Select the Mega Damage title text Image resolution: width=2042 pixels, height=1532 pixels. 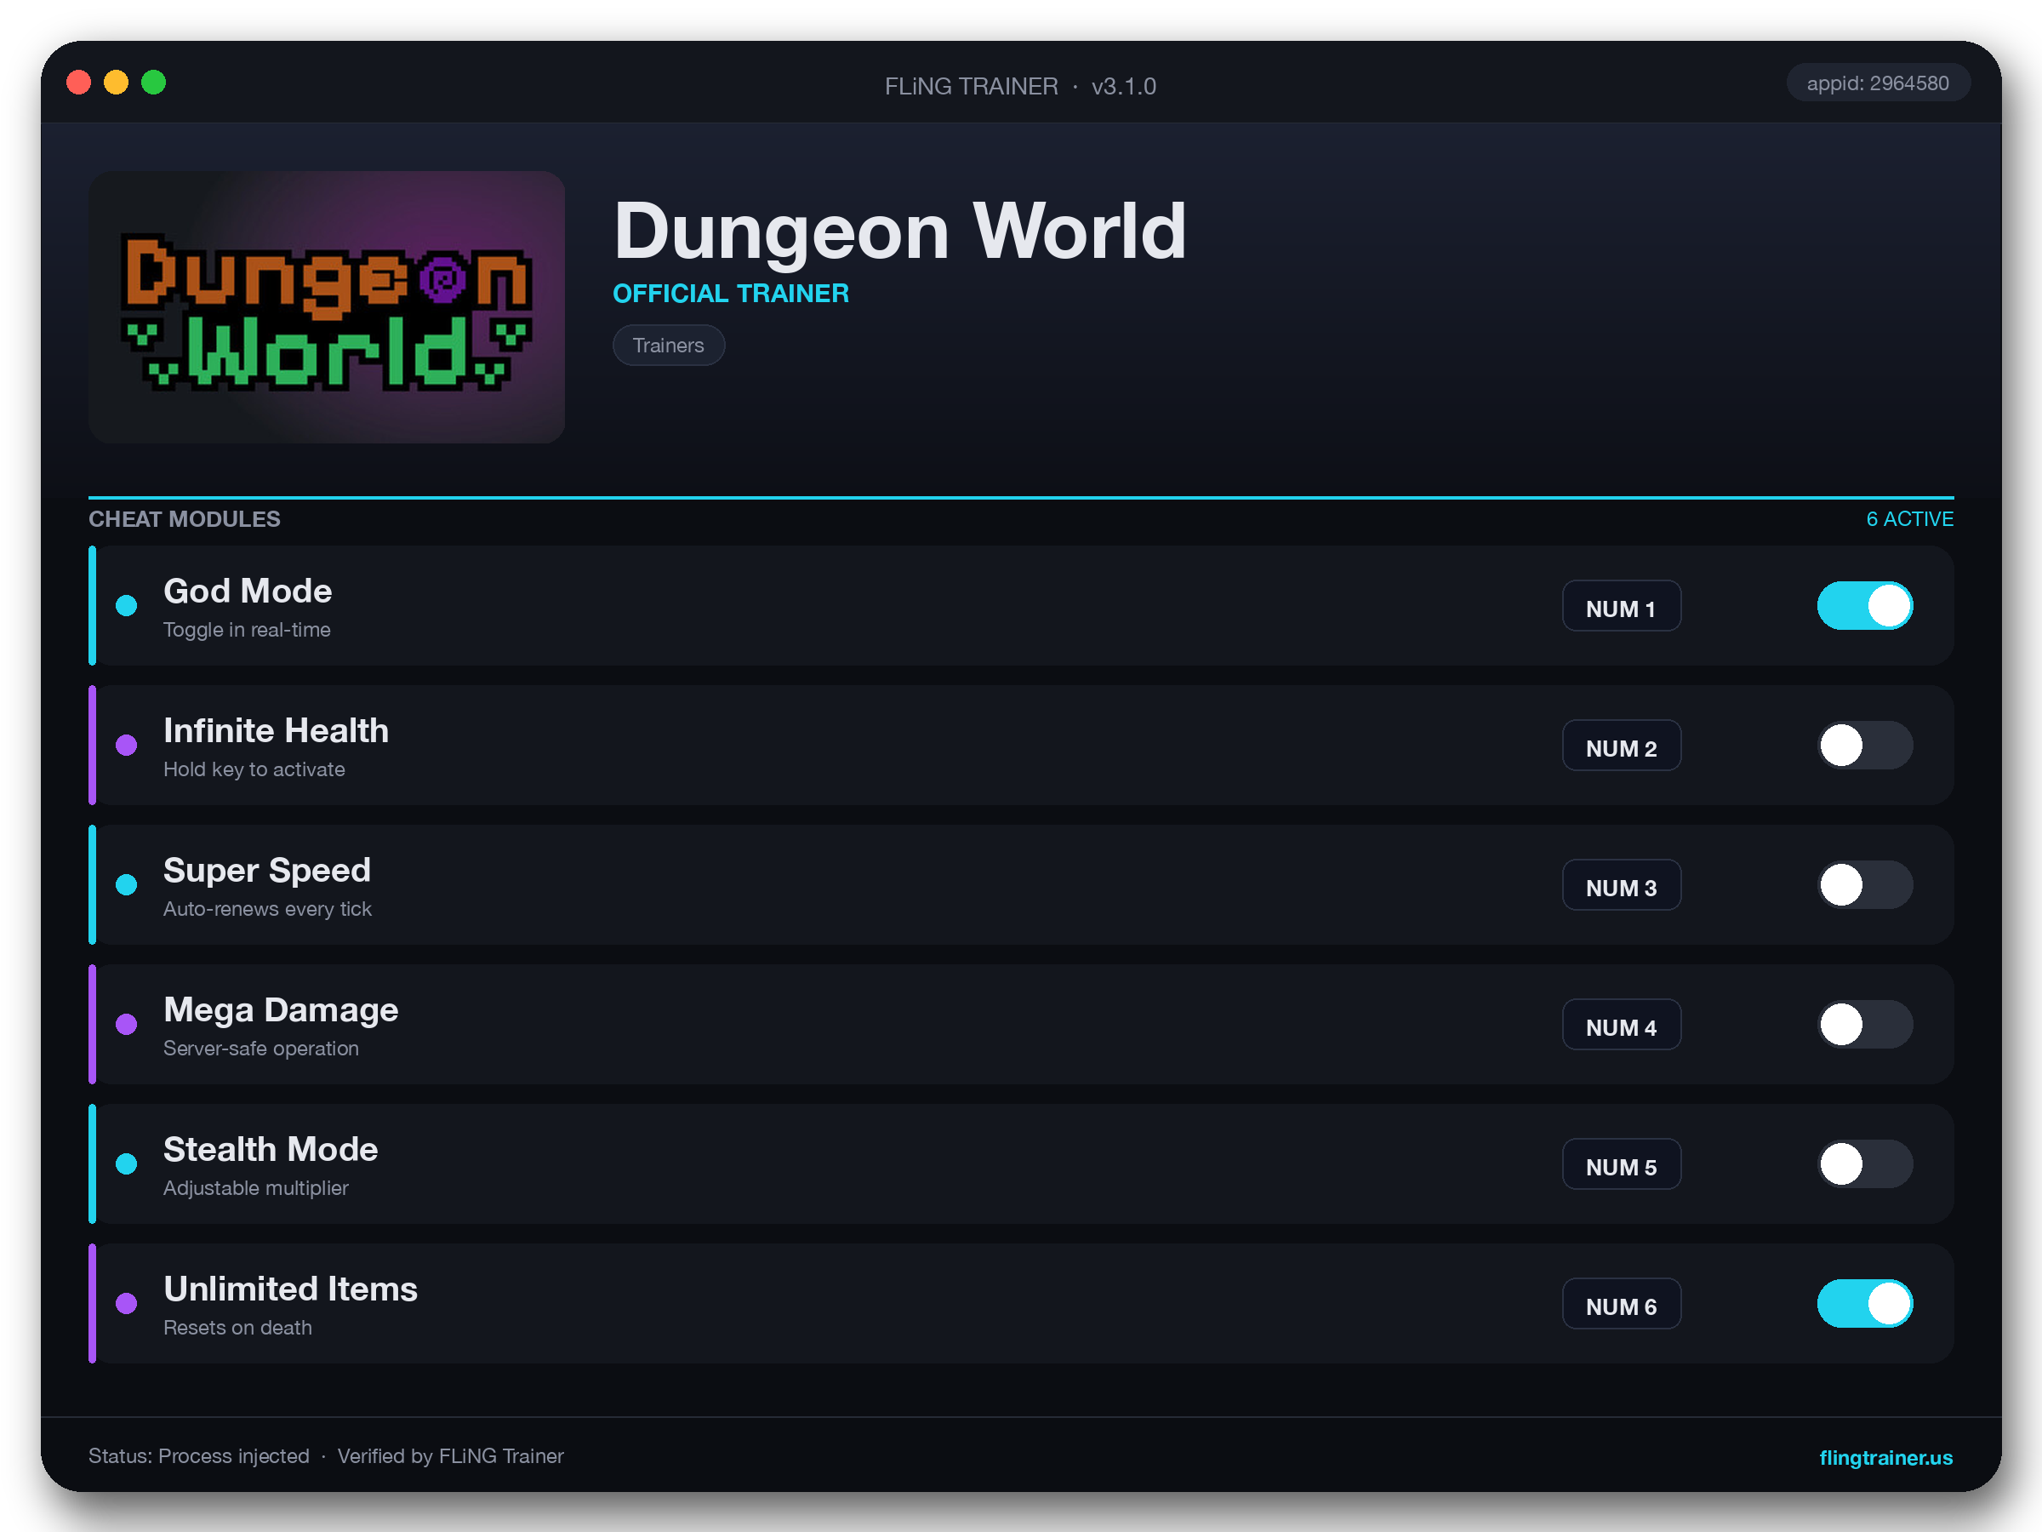281,1009
